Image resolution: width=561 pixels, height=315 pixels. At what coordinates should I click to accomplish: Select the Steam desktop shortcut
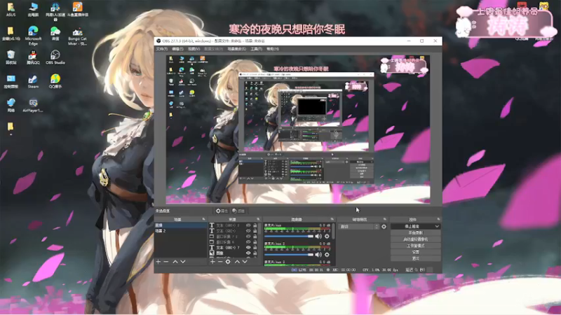point(33,81)
